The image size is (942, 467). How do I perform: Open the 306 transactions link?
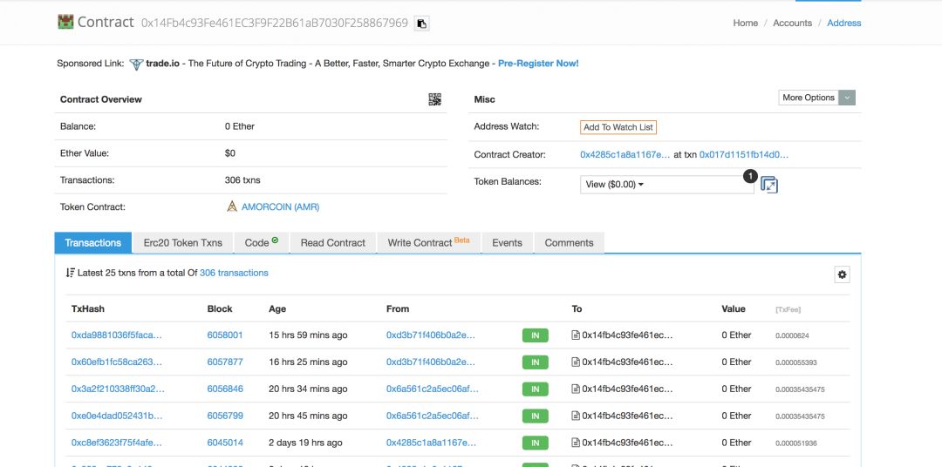(234, 273)
